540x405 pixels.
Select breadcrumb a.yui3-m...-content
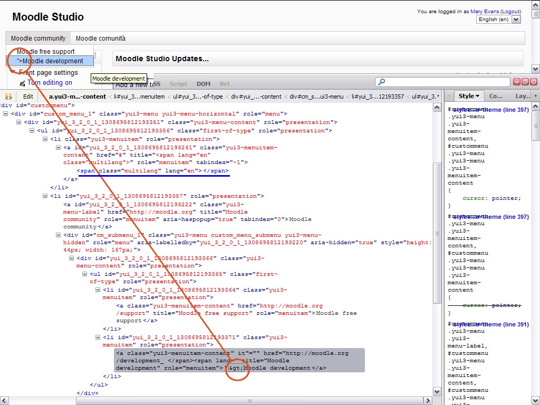point(78,97)
